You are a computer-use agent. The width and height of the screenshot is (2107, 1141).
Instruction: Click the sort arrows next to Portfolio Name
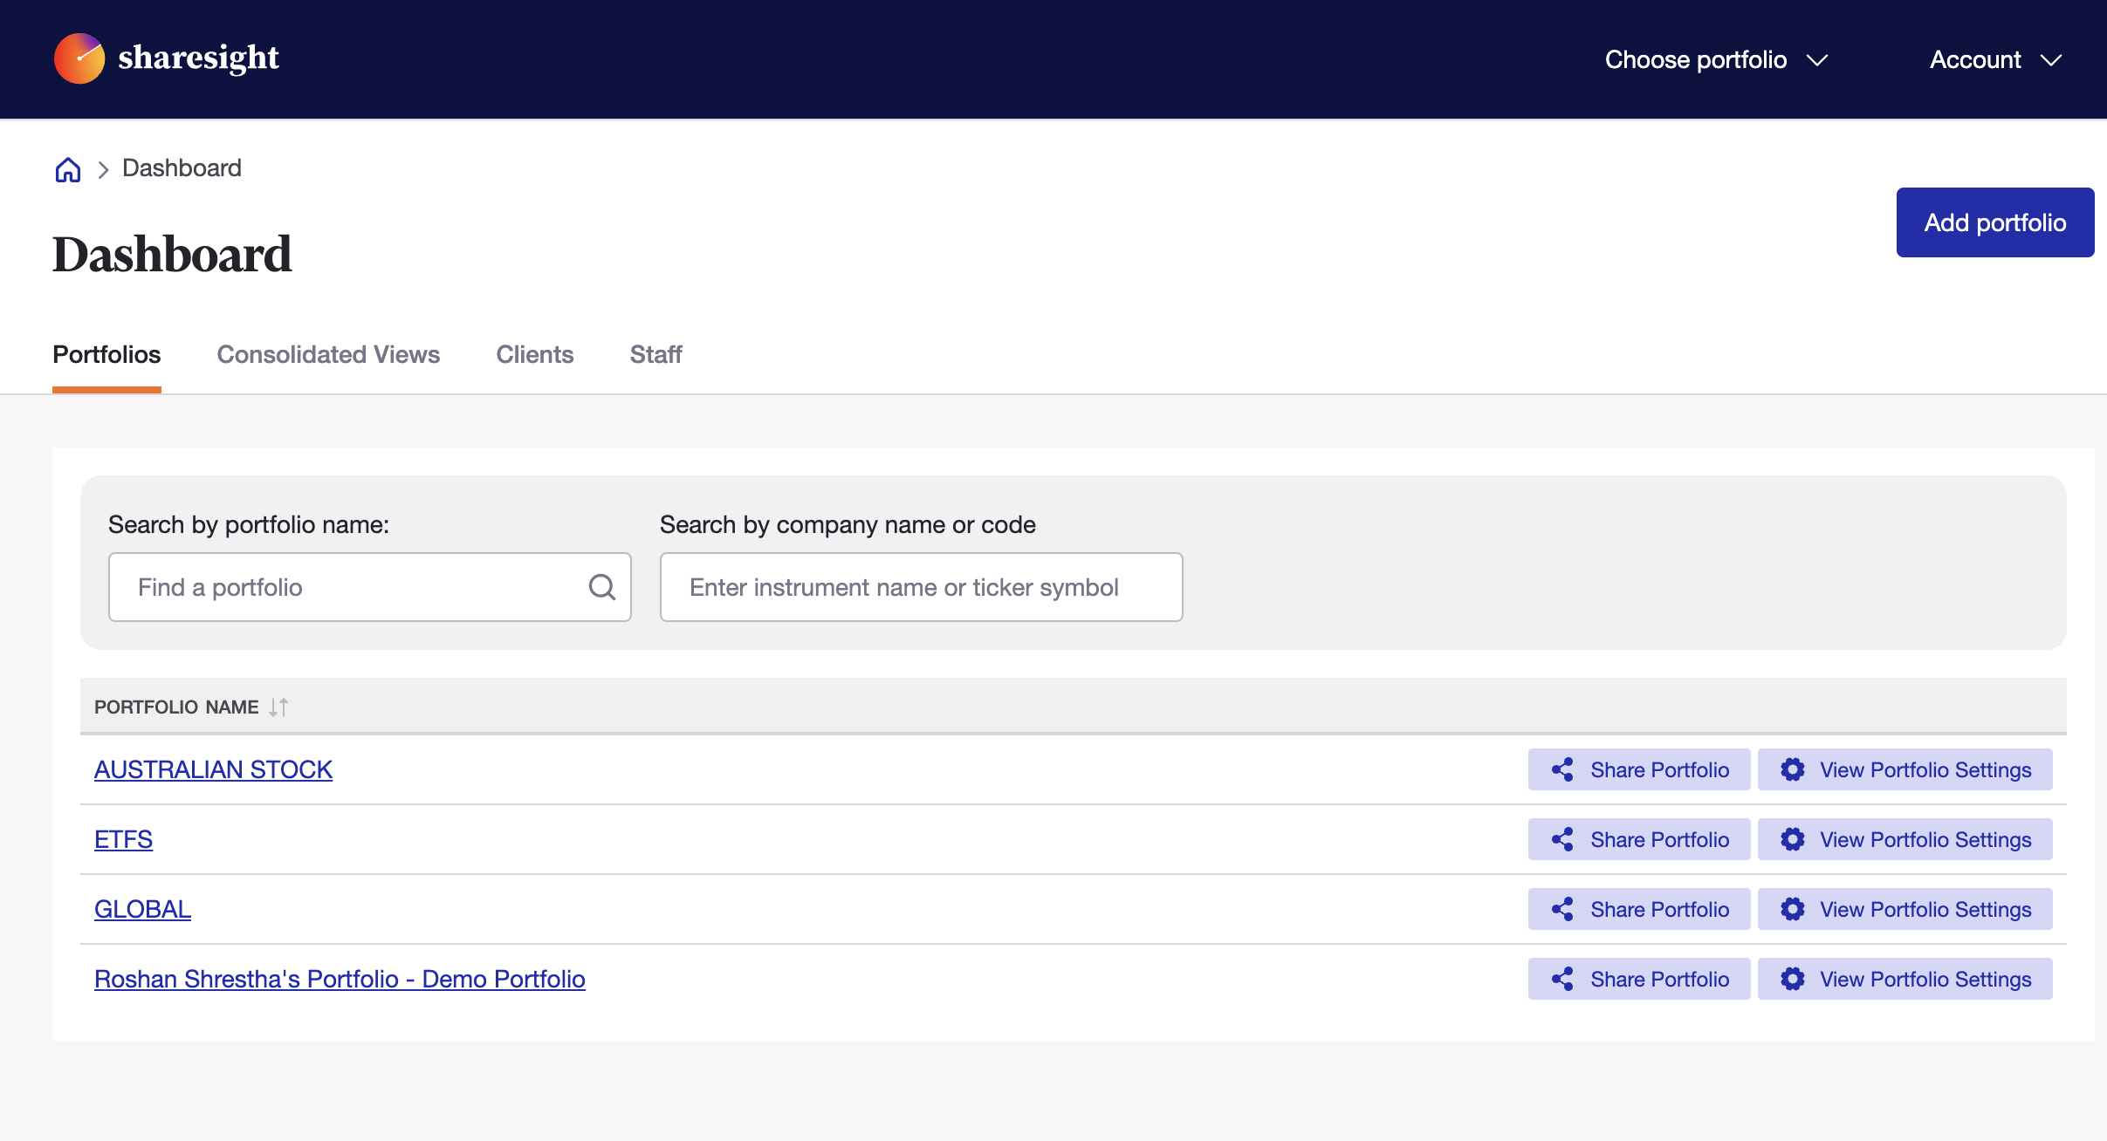[x=278, y=707]
